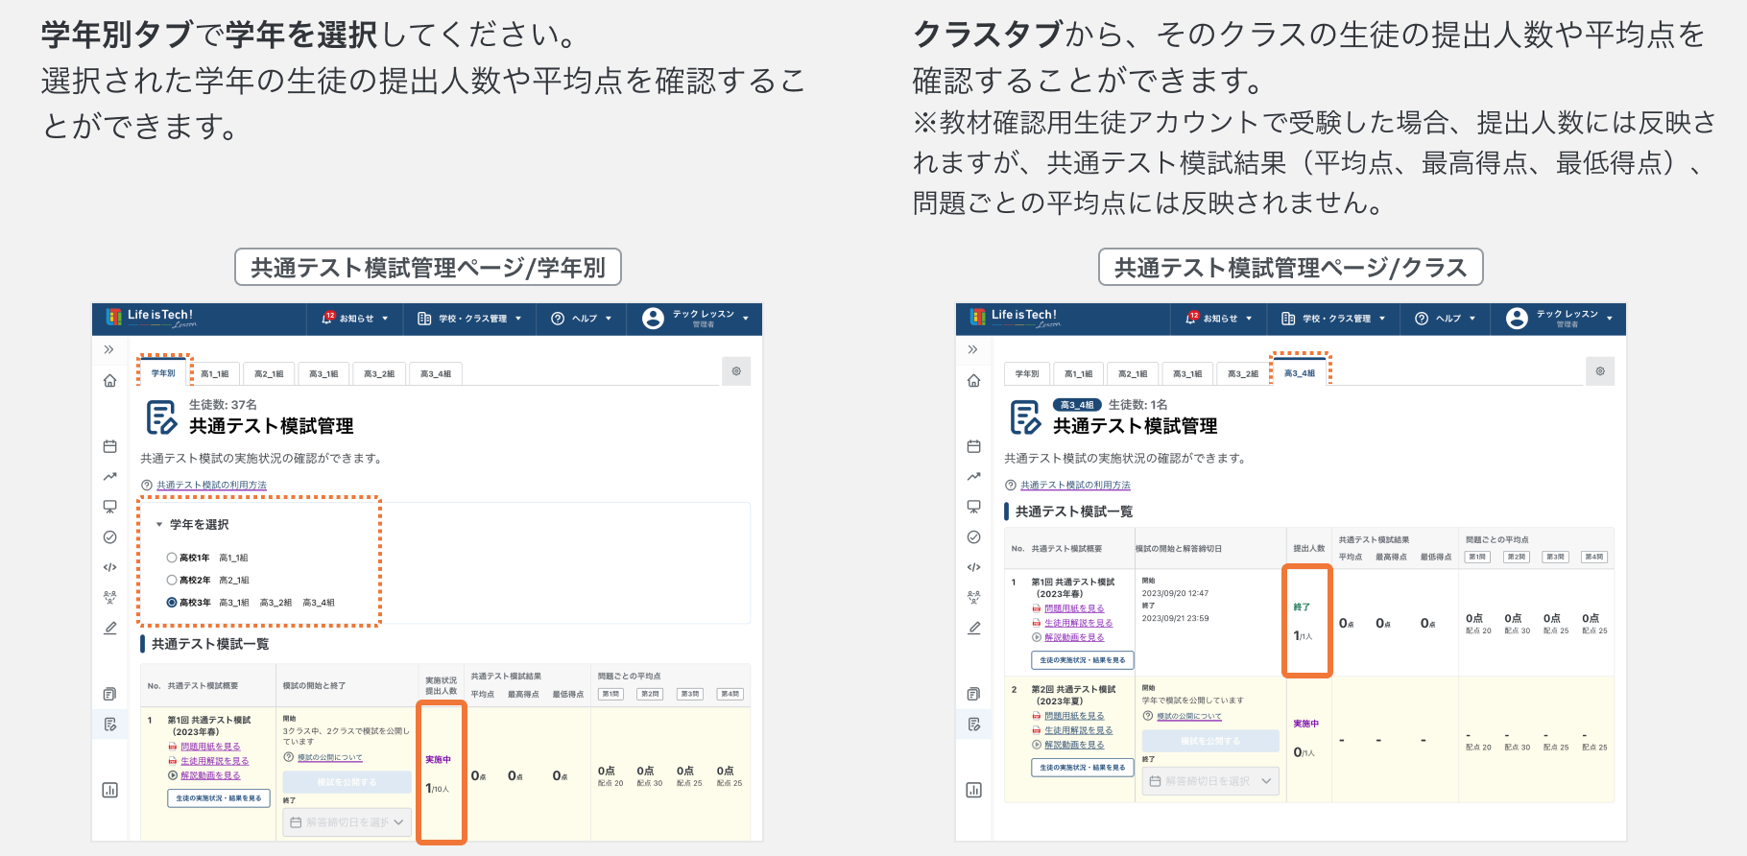The width and height of the screenshot is (1747, 856).
Task: Open the お知らせ dropdown in the left screenshot
Action: (x=355, y=319)
